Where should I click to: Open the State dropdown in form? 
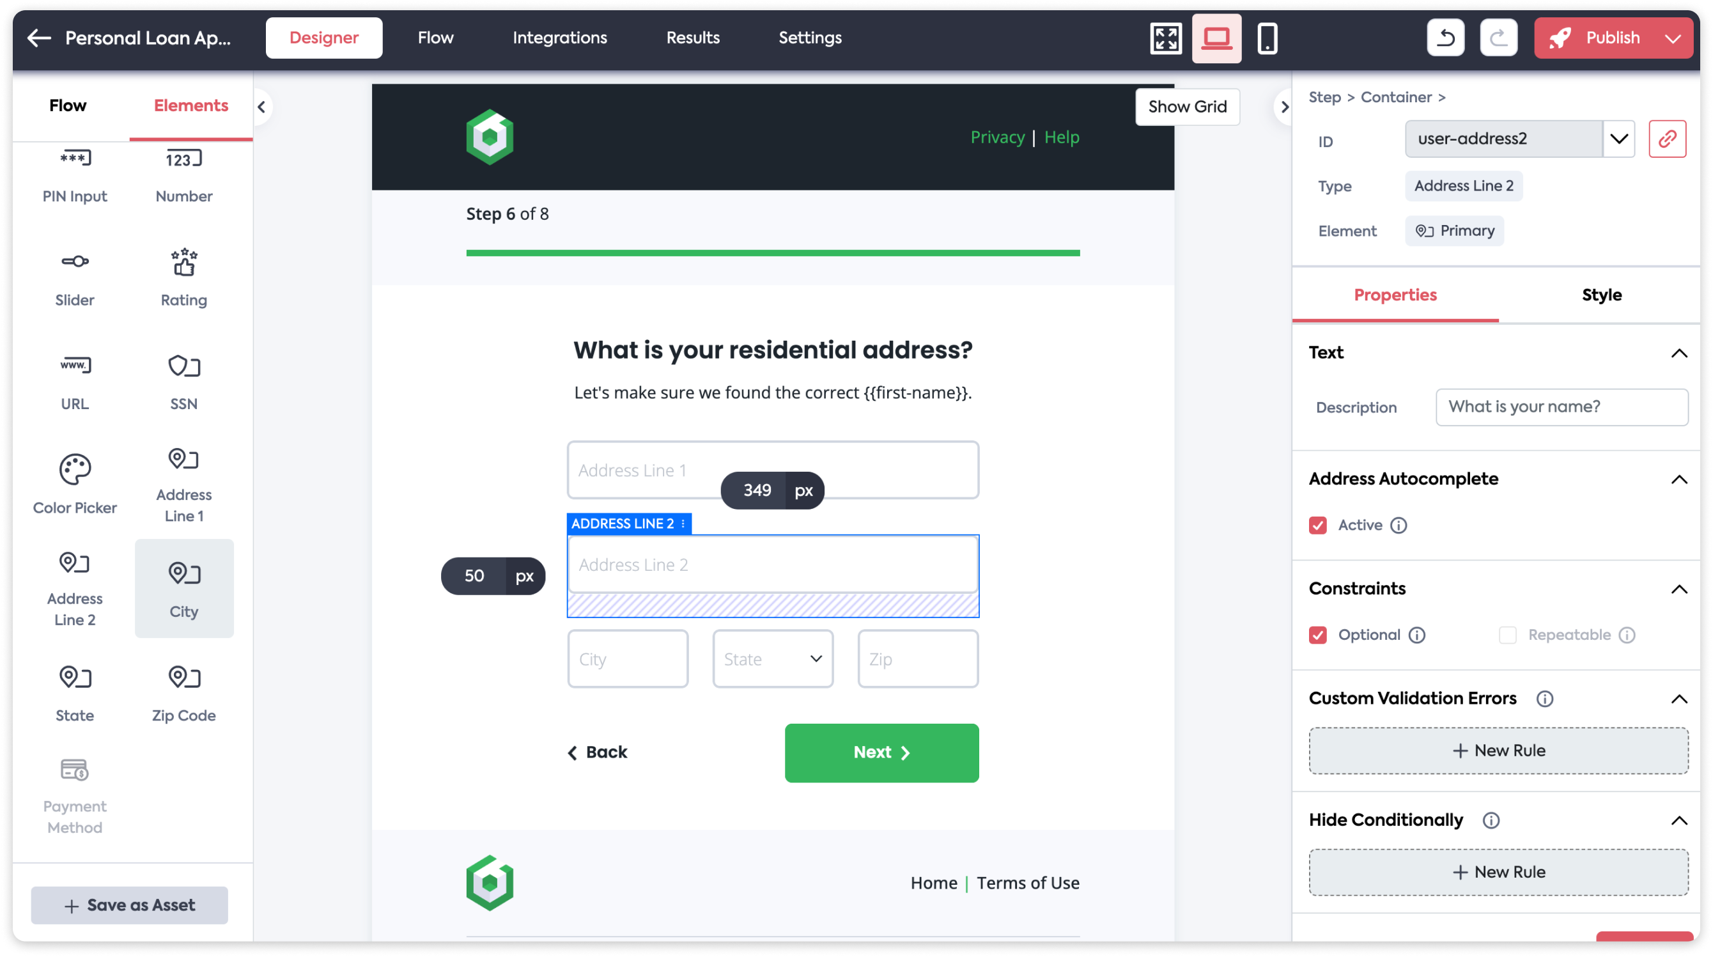point(772,659)
